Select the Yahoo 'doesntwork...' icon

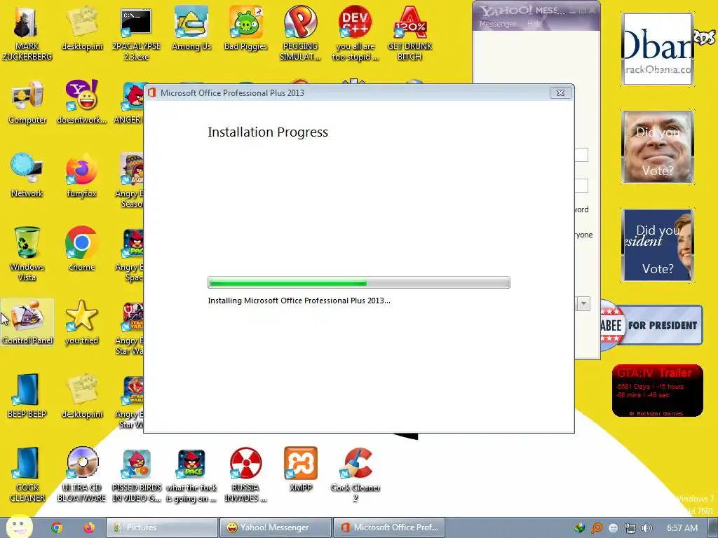[x=81, y=102]
